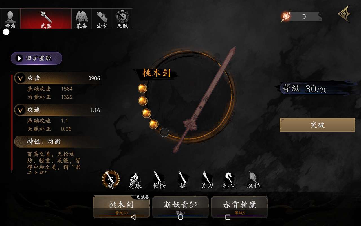The image size is (361, 226).
Task: Click the first golden gem orb
Action: tap(142, 88)
